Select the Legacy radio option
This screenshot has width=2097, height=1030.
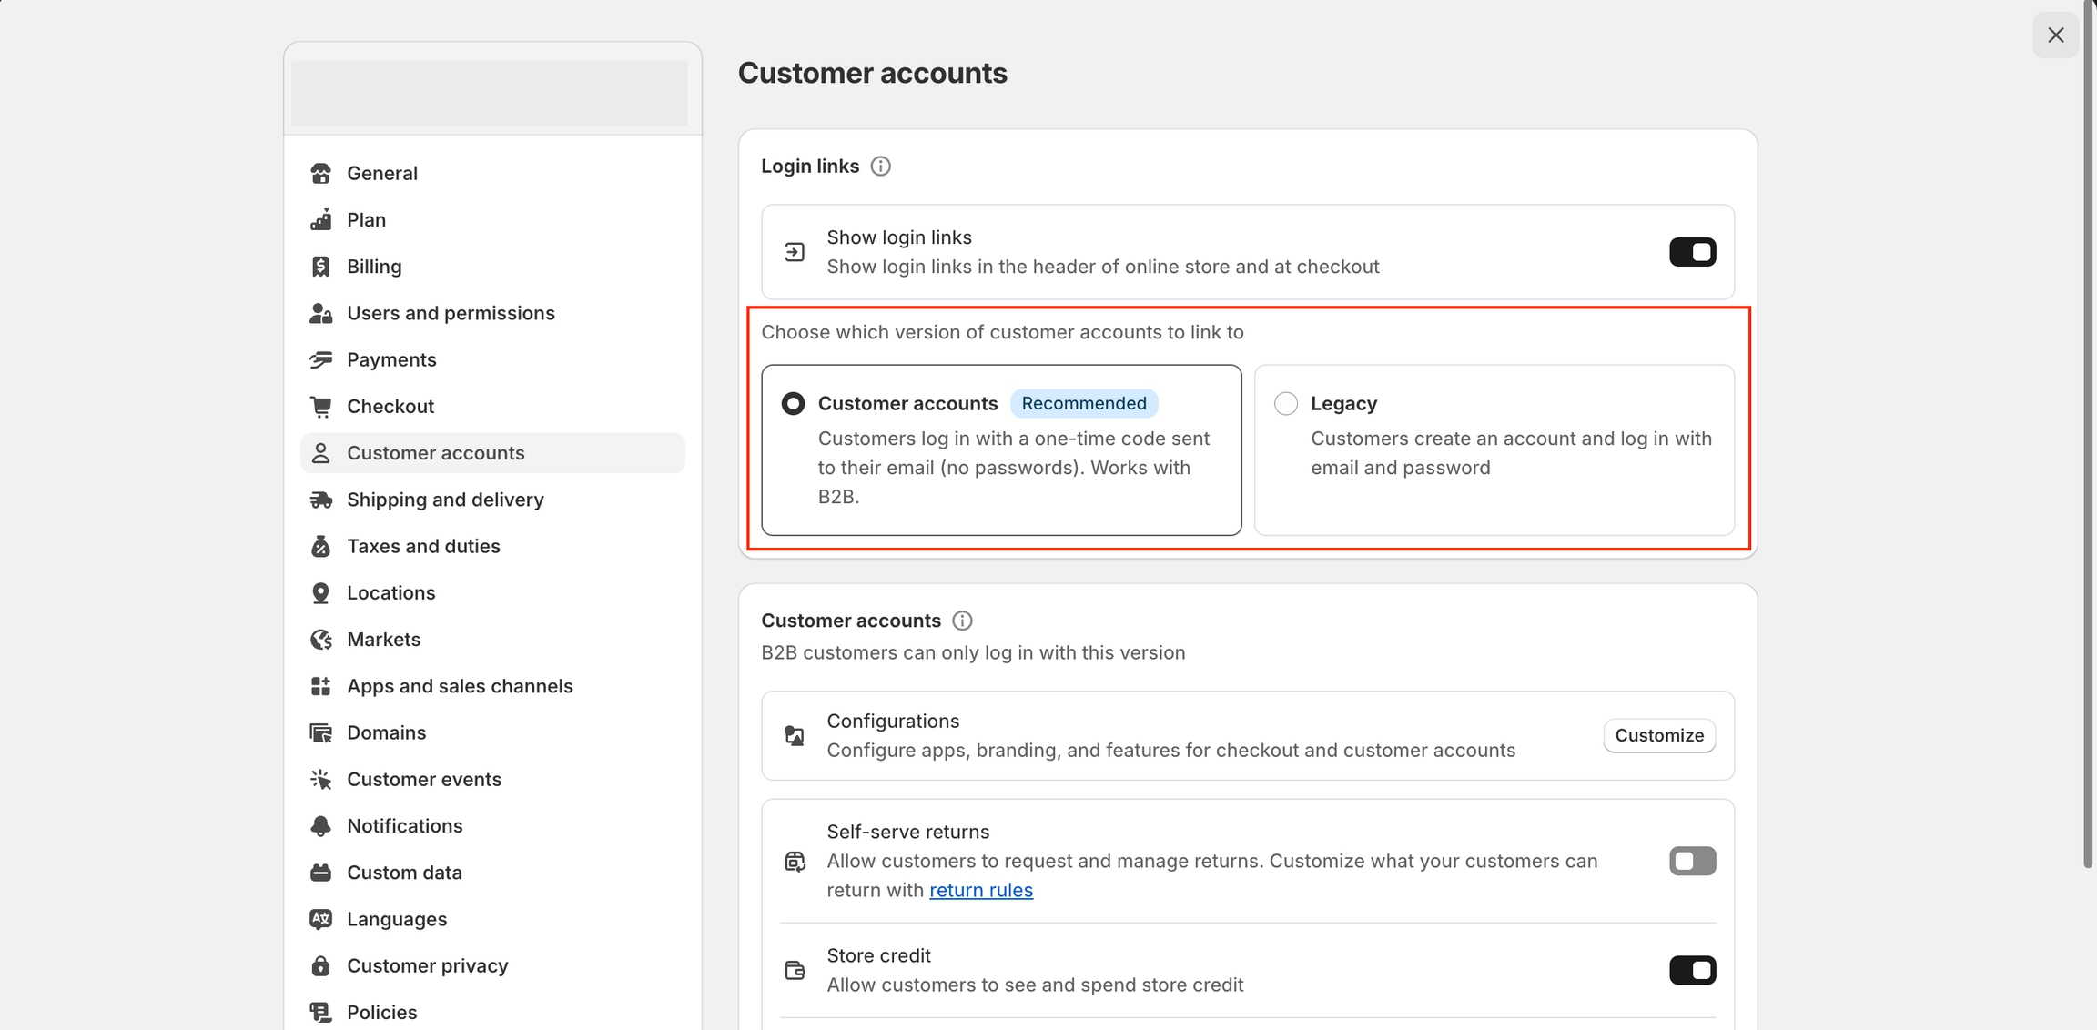[1285, 404]
